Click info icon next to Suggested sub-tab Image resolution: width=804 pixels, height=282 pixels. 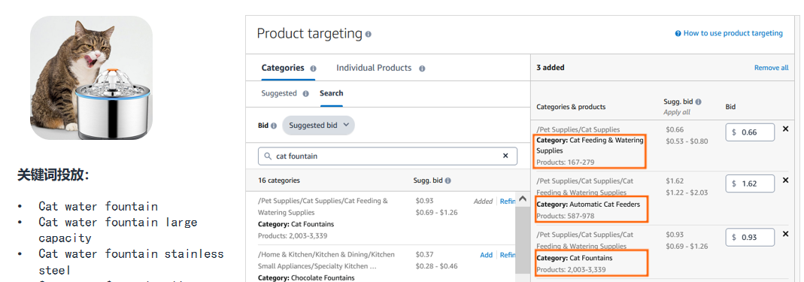pos(305,94)
